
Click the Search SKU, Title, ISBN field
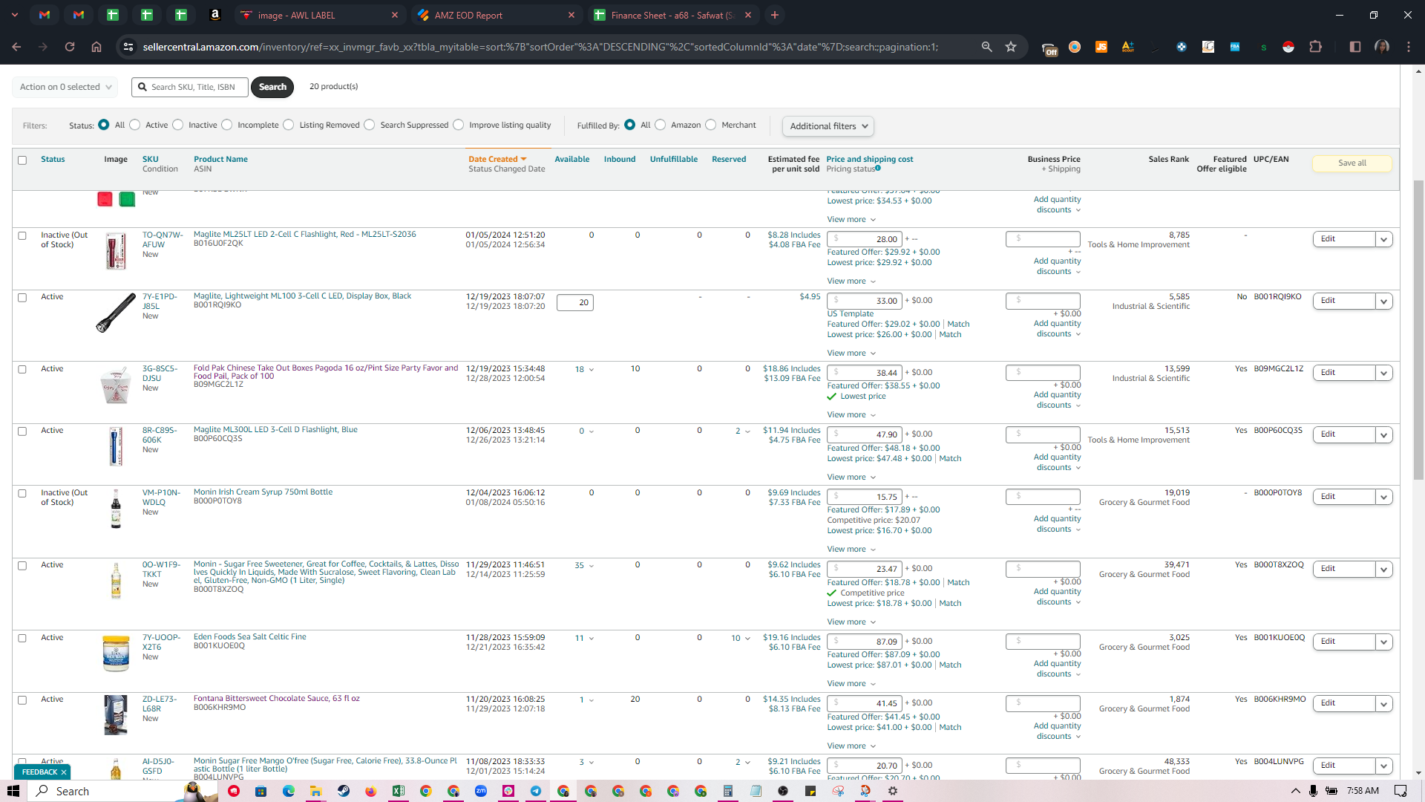[x=190, y=87]
